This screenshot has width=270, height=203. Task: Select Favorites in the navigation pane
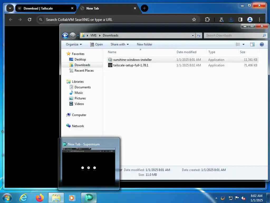pos(76,54)
